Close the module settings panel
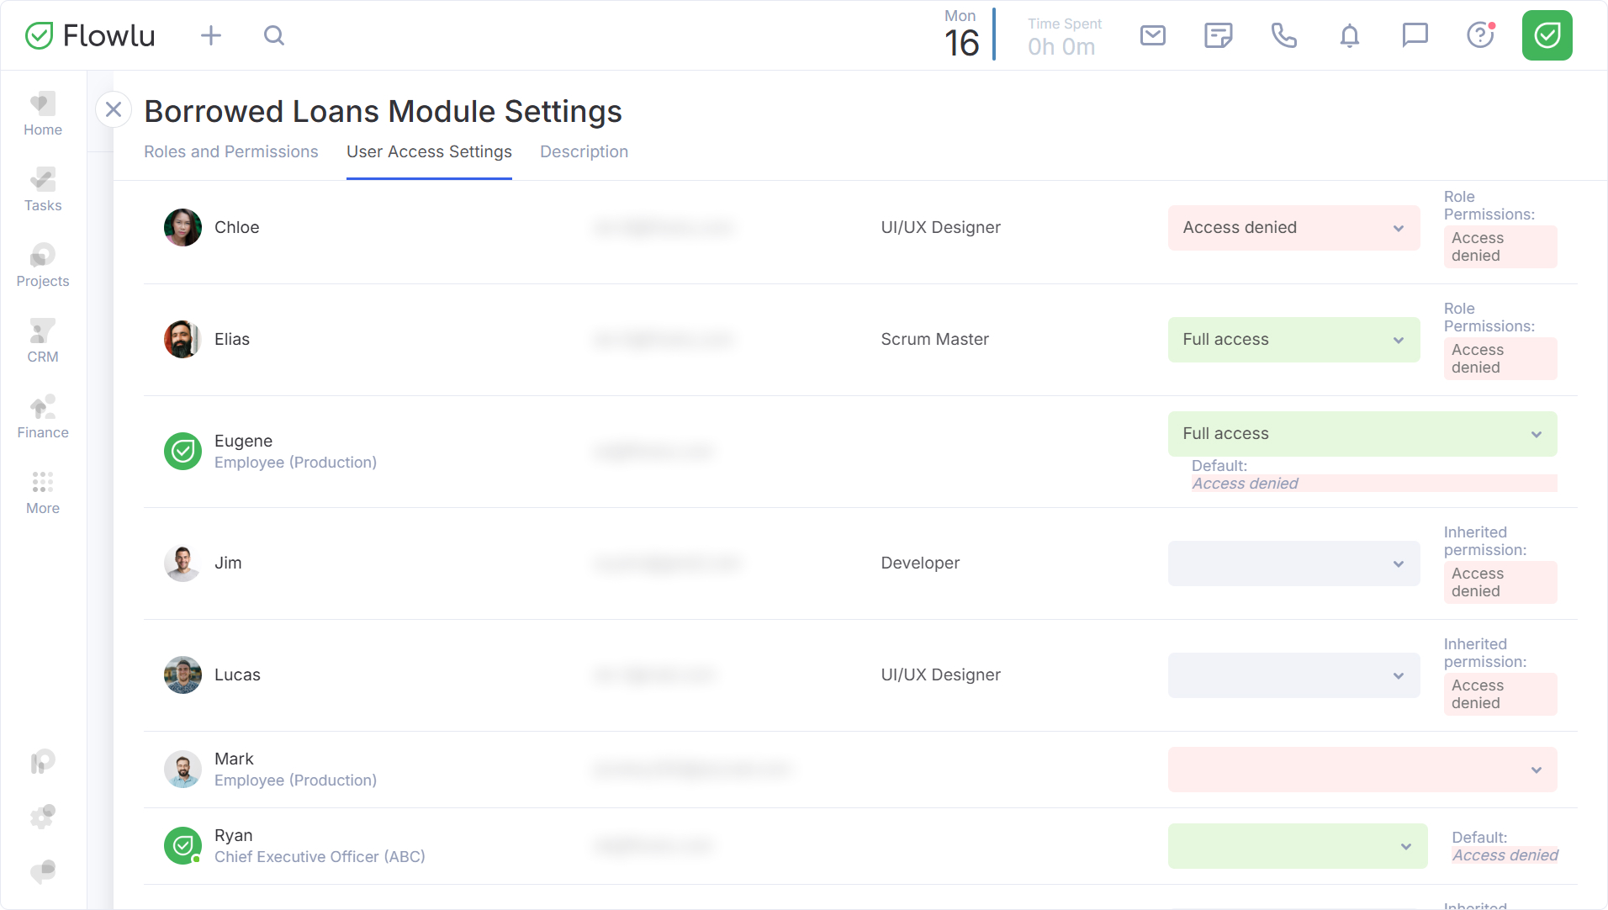Viewport: 1608px width, 910px height. pyautogui.click(x=114, y=109)
